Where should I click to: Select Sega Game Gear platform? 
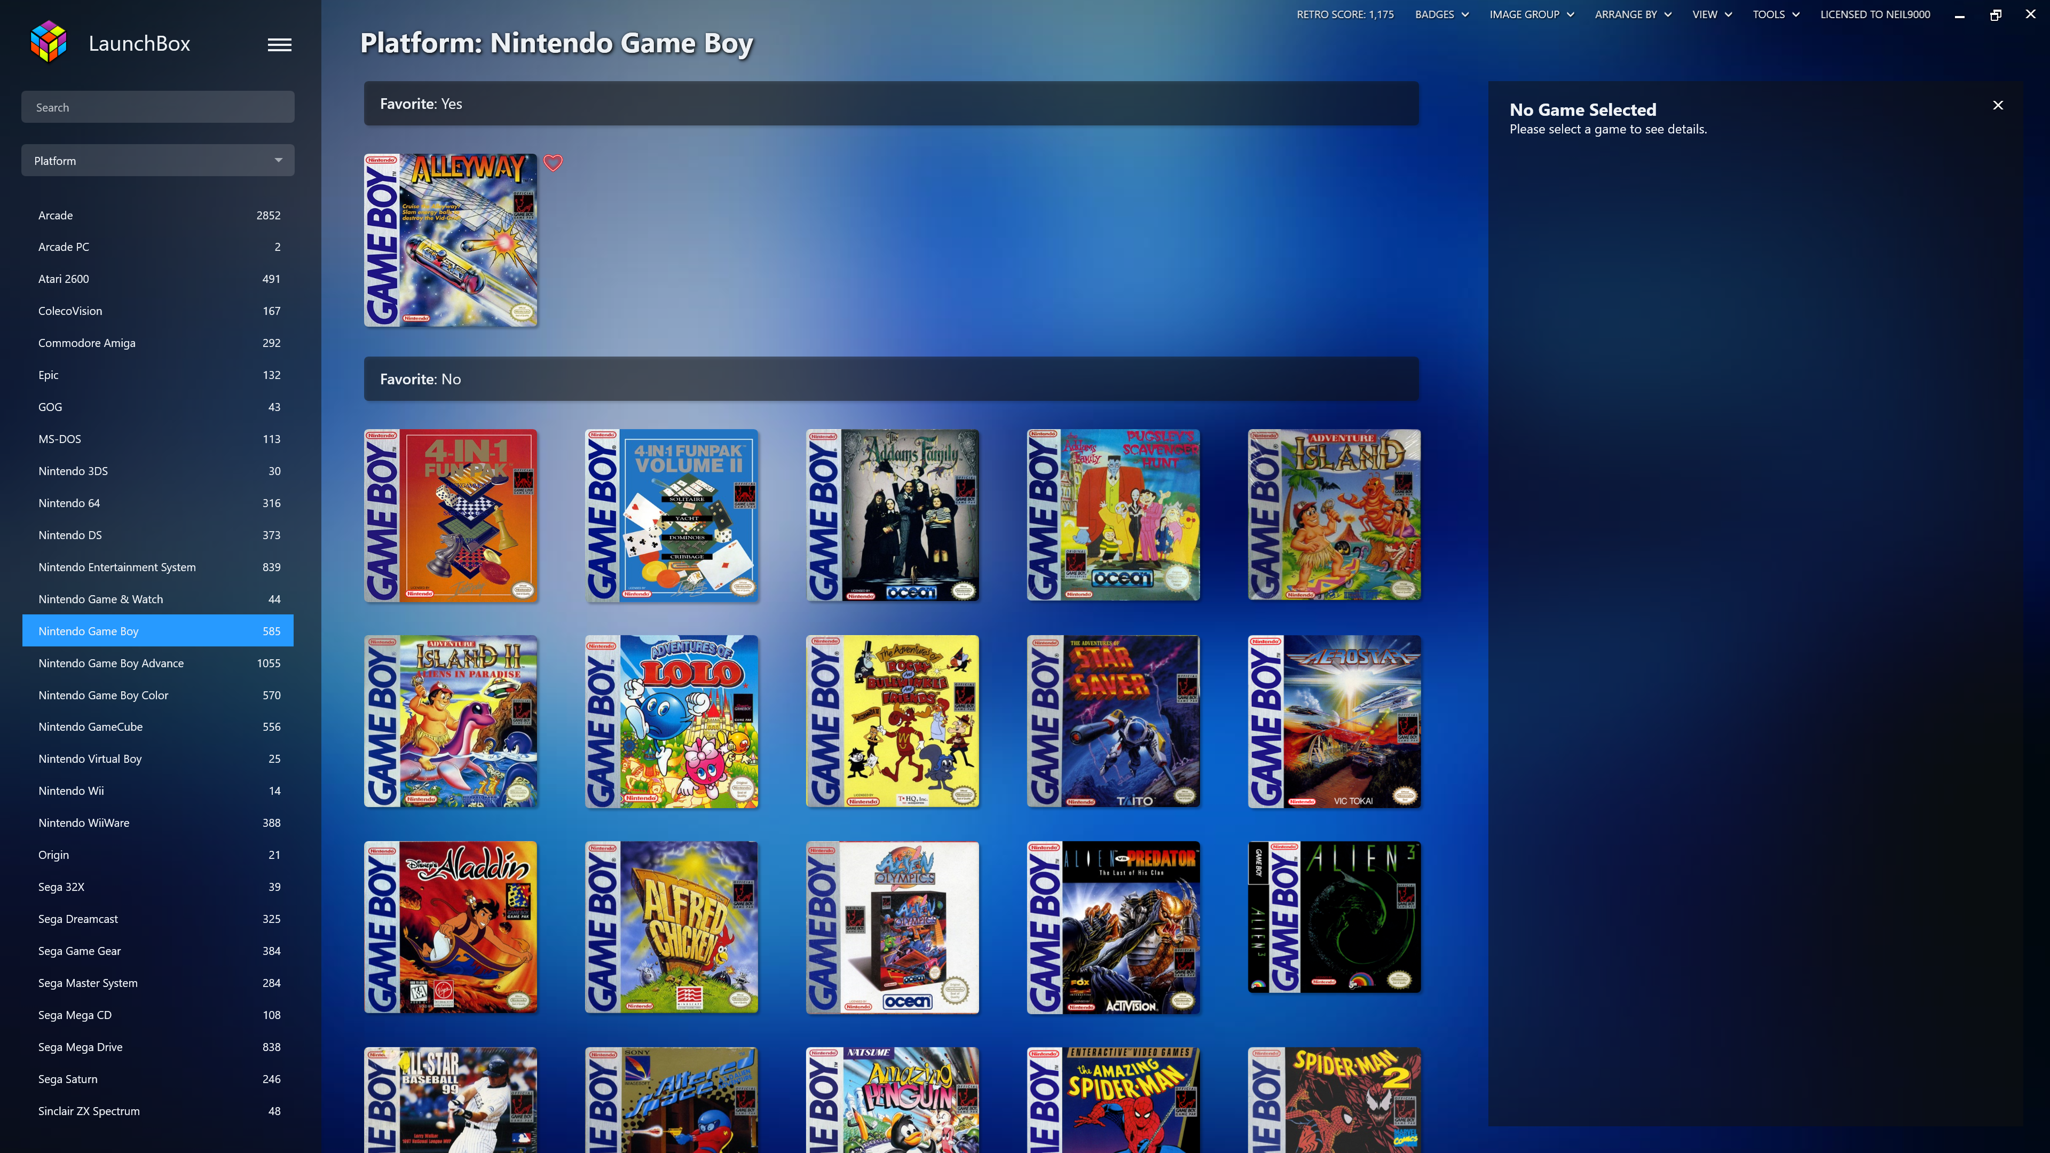pyautogui.click(x=157, y=951)
